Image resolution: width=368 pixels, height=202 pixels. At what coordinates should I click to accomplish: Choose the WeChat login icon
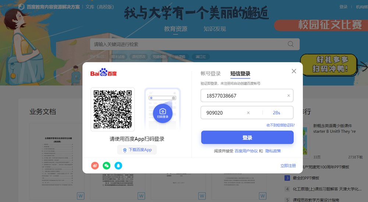106,166
